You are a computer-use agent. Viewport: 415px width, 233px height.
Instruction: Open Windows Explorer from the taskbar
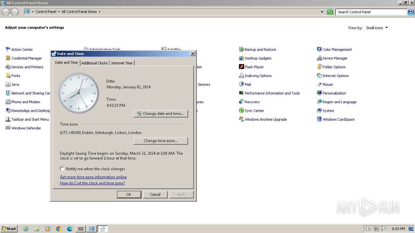pyautogui.click(x=37, y=229)
